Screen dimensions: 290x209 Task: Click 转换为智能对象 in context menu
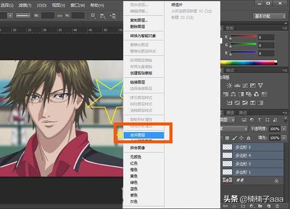143,36
